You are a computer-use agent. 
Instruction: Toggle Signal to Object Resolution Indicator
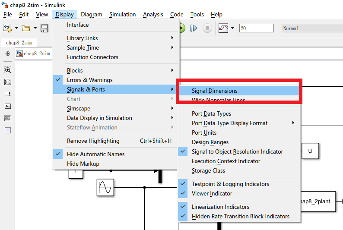coord(239,151)
